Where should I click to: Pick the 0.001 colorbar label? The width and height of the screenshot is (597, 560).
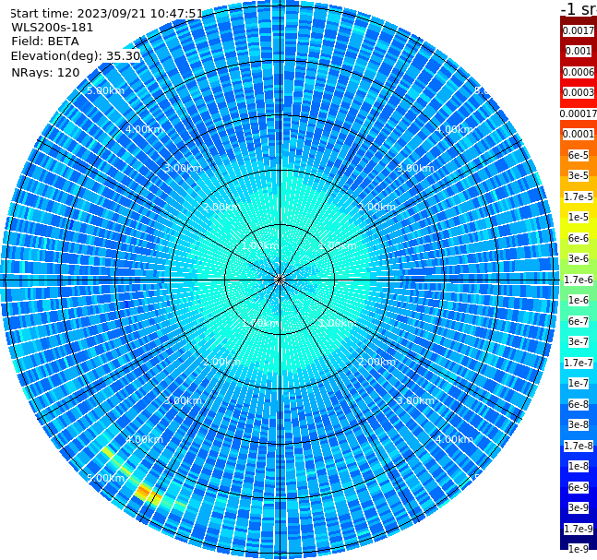click(x=579, y=51)
